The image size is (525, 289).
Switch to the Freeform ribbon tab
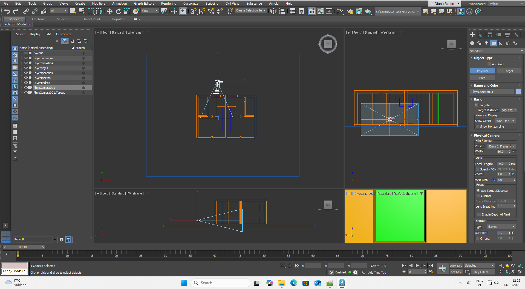click(38, 19)
